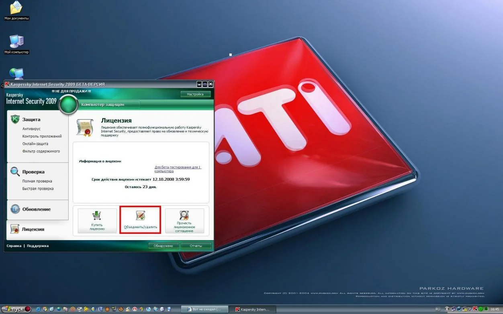Viewport: 503px width, 314px height.
Task: Click the Осталось 23 дня text
Action: (x=141, y=187)
